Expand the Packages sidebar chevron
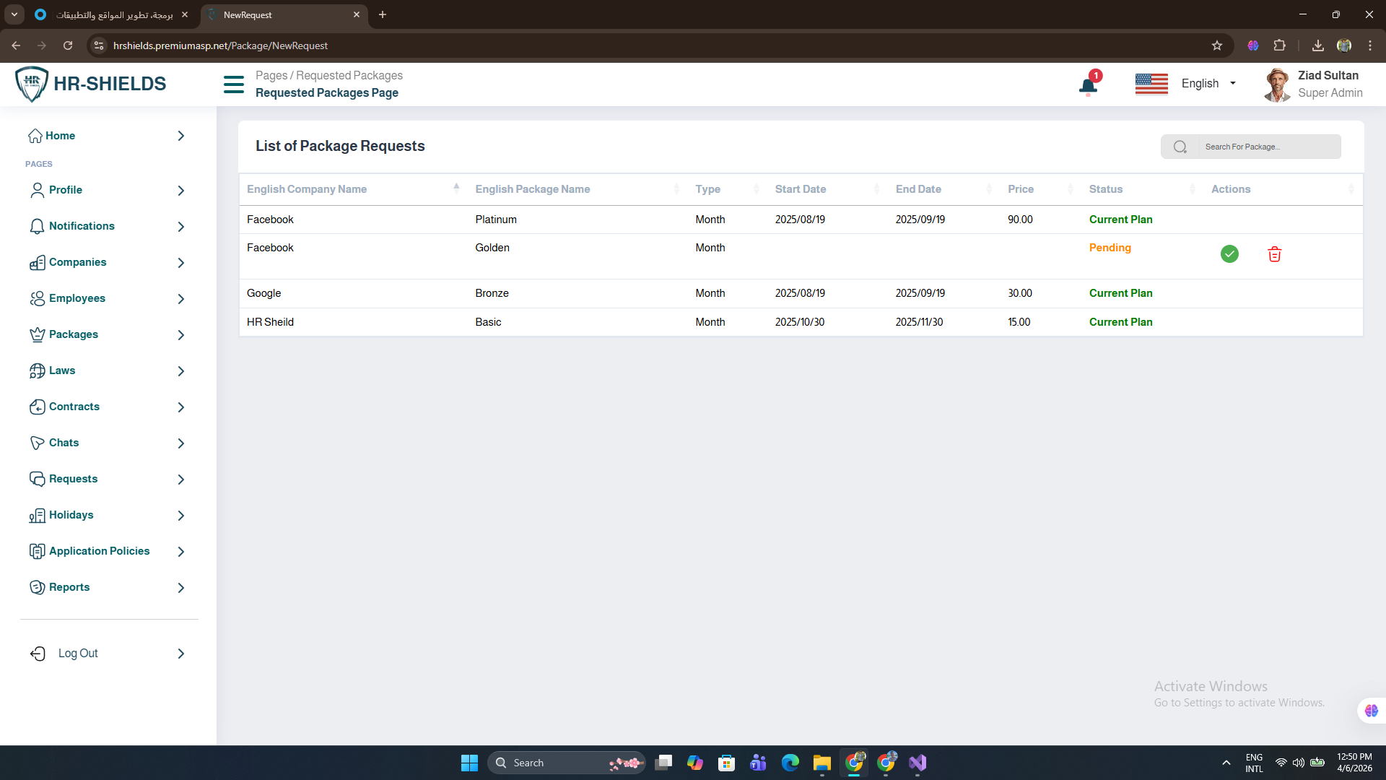This screenshot has height=780, width=1386. 180,335
